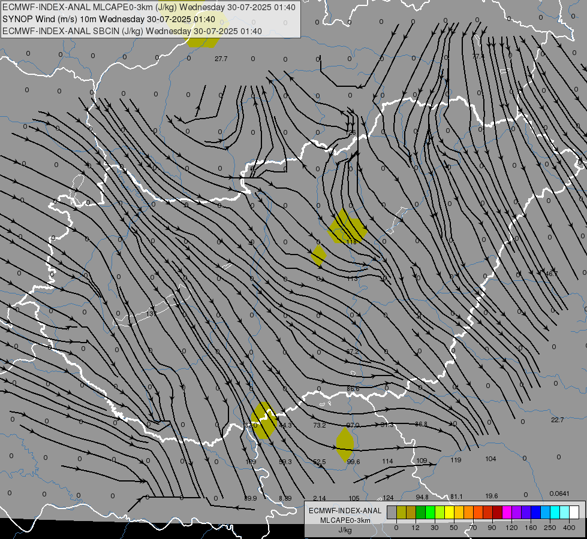The height and width of the screenshot is (539, 587).
Task: Click the map value 119
Action: pos(456,460)
